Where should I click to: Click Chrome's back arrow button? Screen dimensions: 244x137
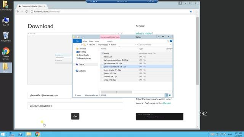pyautogui.click(x=18, y=11)
